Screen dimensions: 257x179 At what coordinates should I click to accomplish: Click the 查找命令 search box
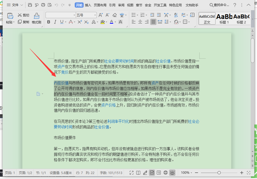pyautogui.click(x=219, y=5)
